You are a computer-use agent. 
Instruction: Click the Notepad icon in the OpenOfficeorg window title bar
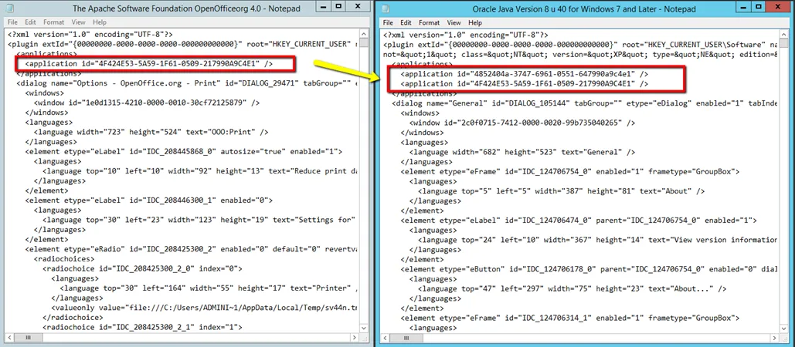11,8
